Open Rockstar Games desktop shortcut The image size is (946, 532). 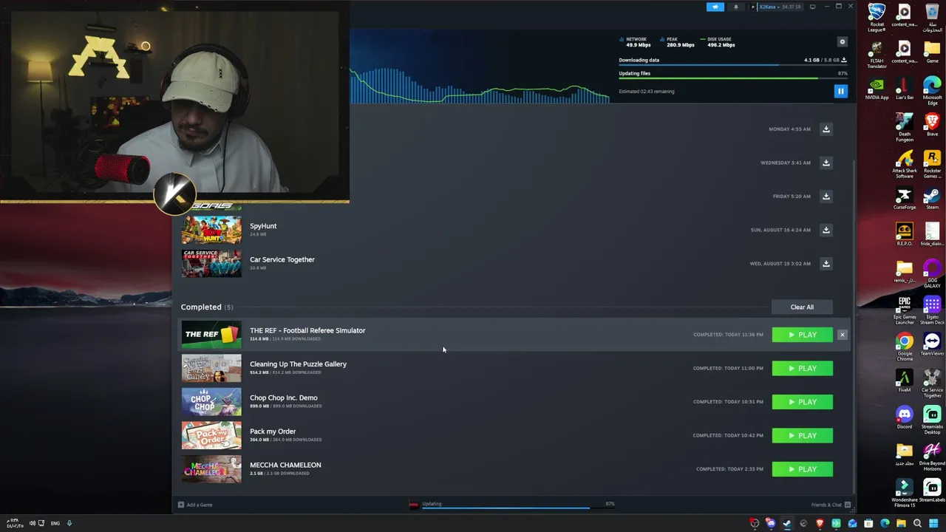point(932,164)
